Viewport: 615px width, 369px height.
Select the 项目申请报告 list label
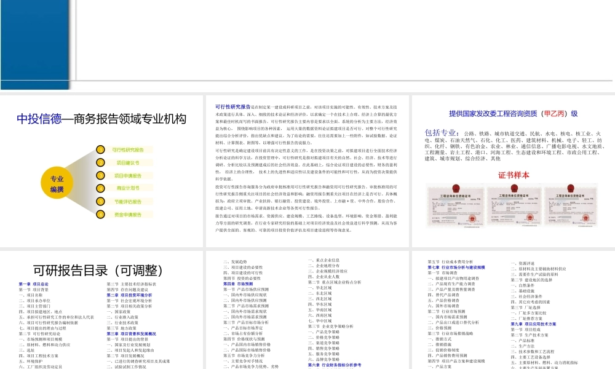(x=128, y=176)
